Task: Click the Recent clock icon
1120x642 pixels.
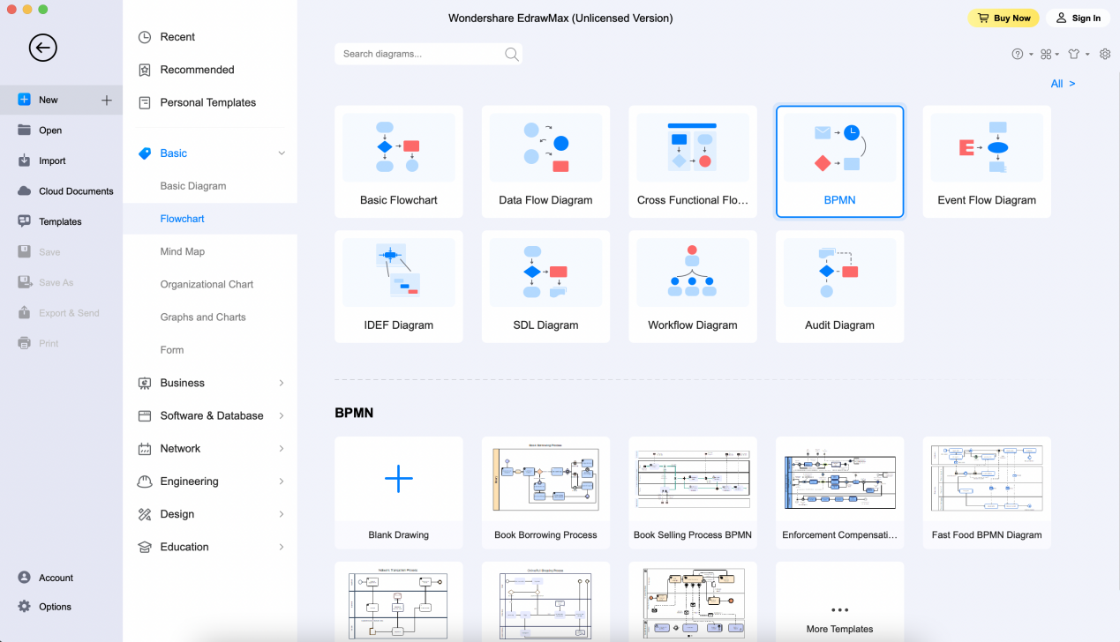Action: click(x=145, y=37)
